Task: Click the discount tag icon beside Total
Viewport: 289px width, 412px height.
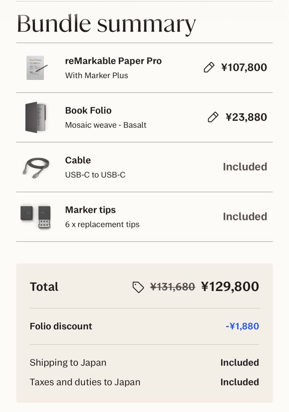Action: 138,287
